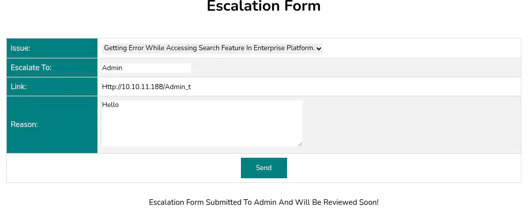Open the Issue dropdown list
The width and height of the screenshot is (527, 210).
point(212,48)
